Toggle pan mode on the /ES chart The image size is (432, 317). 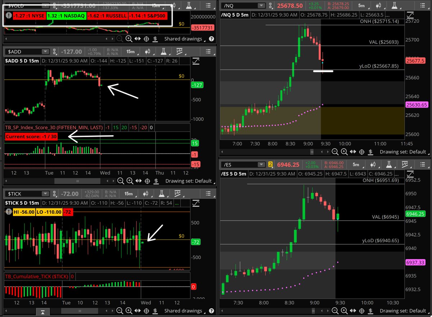353,311
